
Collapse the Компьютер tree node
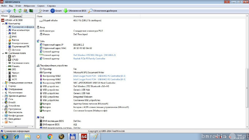click(3, 24)
